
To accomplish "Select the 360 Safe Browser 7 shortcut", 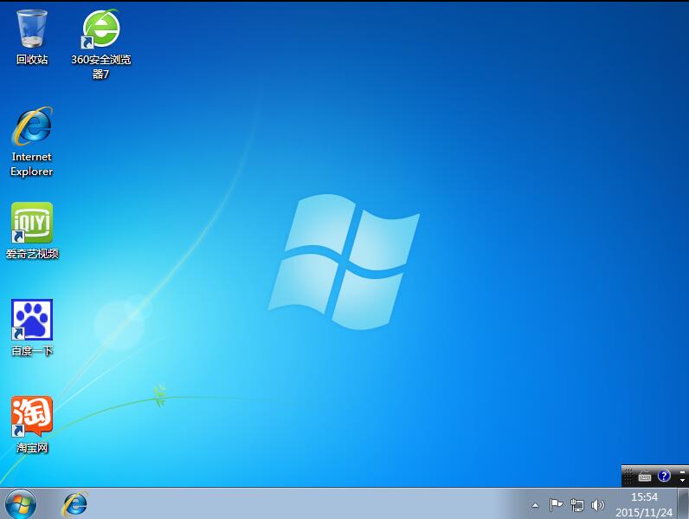I will point(100,31).
